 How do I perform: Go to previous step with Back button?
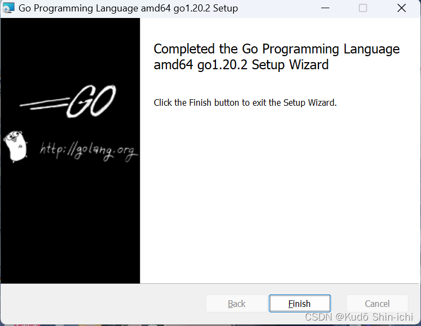point(237,304)
